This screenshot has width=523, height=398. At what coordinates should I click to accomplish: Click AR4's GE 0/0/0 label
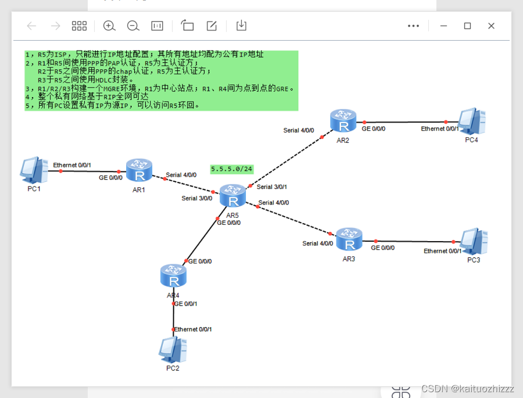click(200, 261)
